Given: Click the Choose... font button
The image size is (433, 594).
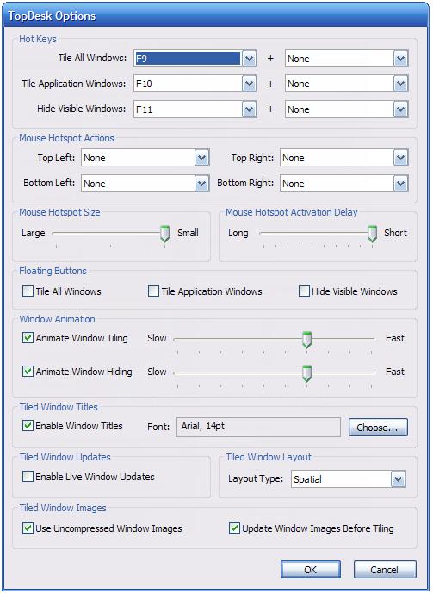Looking at the screenshot, I should pos(378,428).
